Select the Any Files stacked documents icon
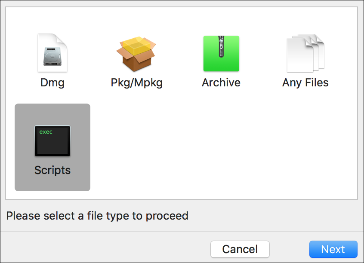The width and height of the screenshot is (364, 263). (x=305, y=52)
